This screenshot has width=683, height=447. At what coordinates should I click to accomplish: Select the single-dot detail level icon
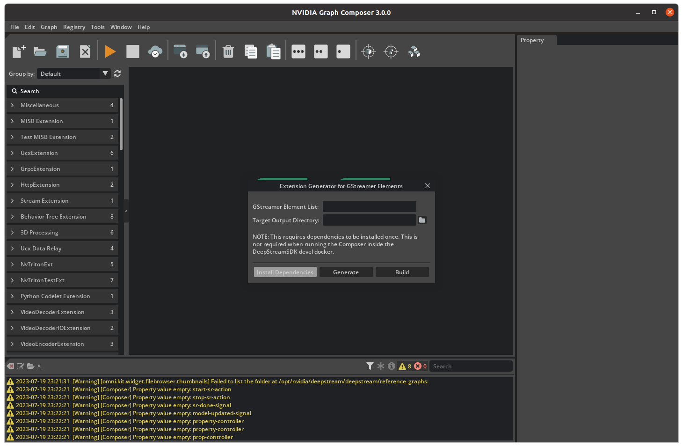coord(343,51)
